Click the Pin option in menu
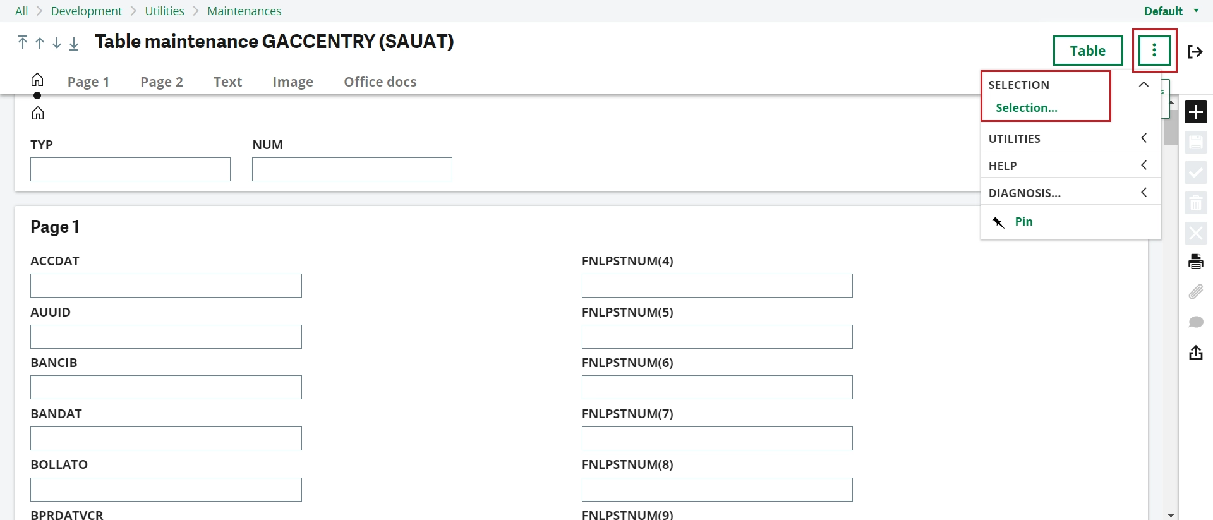Image resolution: width=1213 pixels, height=520 pixels. tap(1023, 221)
